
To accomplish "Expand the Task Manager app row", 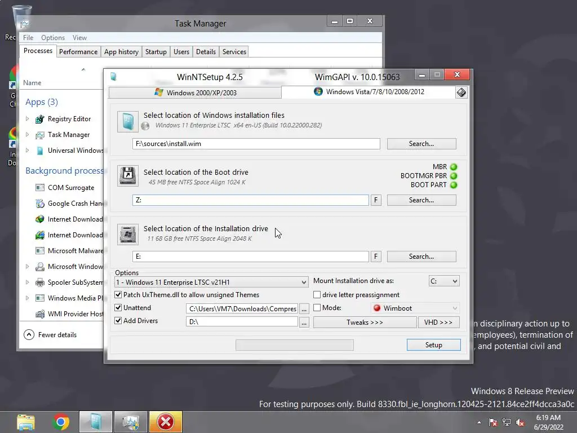I will 27,135.
